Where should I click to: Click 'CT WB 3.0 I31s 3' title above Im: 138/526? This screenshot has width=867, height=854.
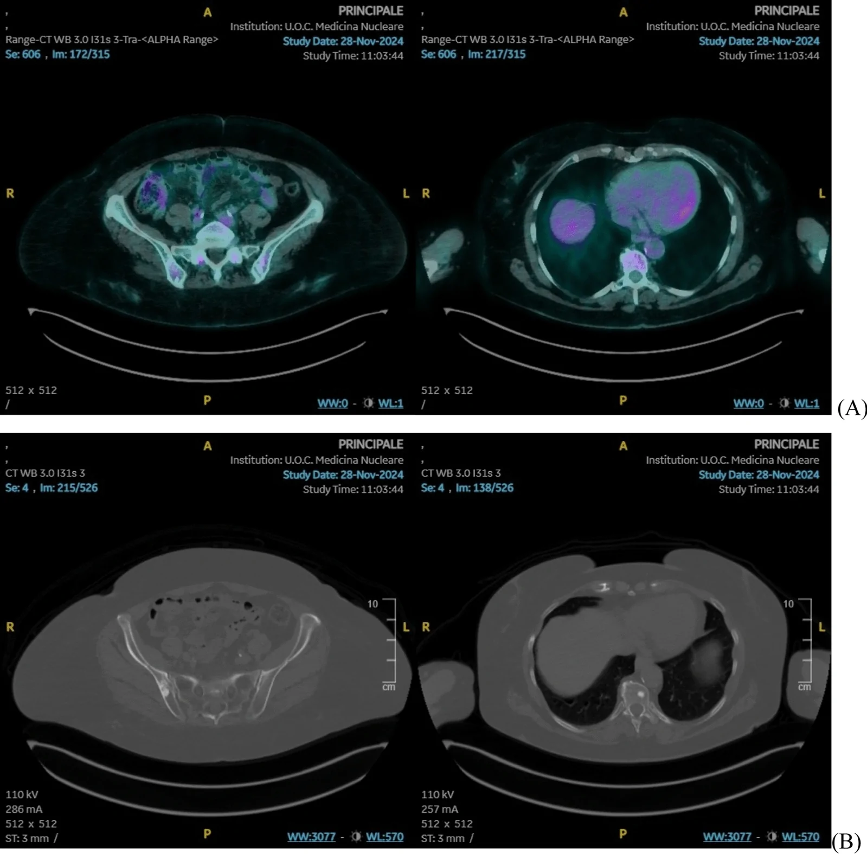point(461,473)
